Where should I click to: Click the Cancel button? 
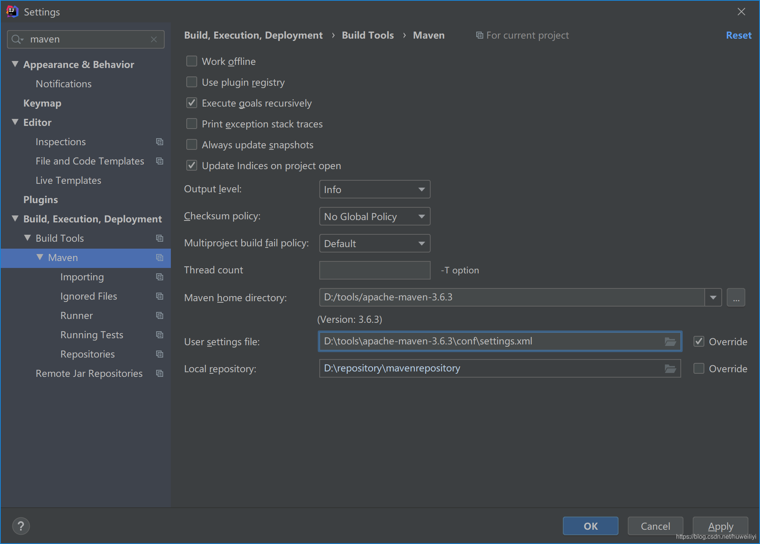pyautogui.click(x=655, y=526)
